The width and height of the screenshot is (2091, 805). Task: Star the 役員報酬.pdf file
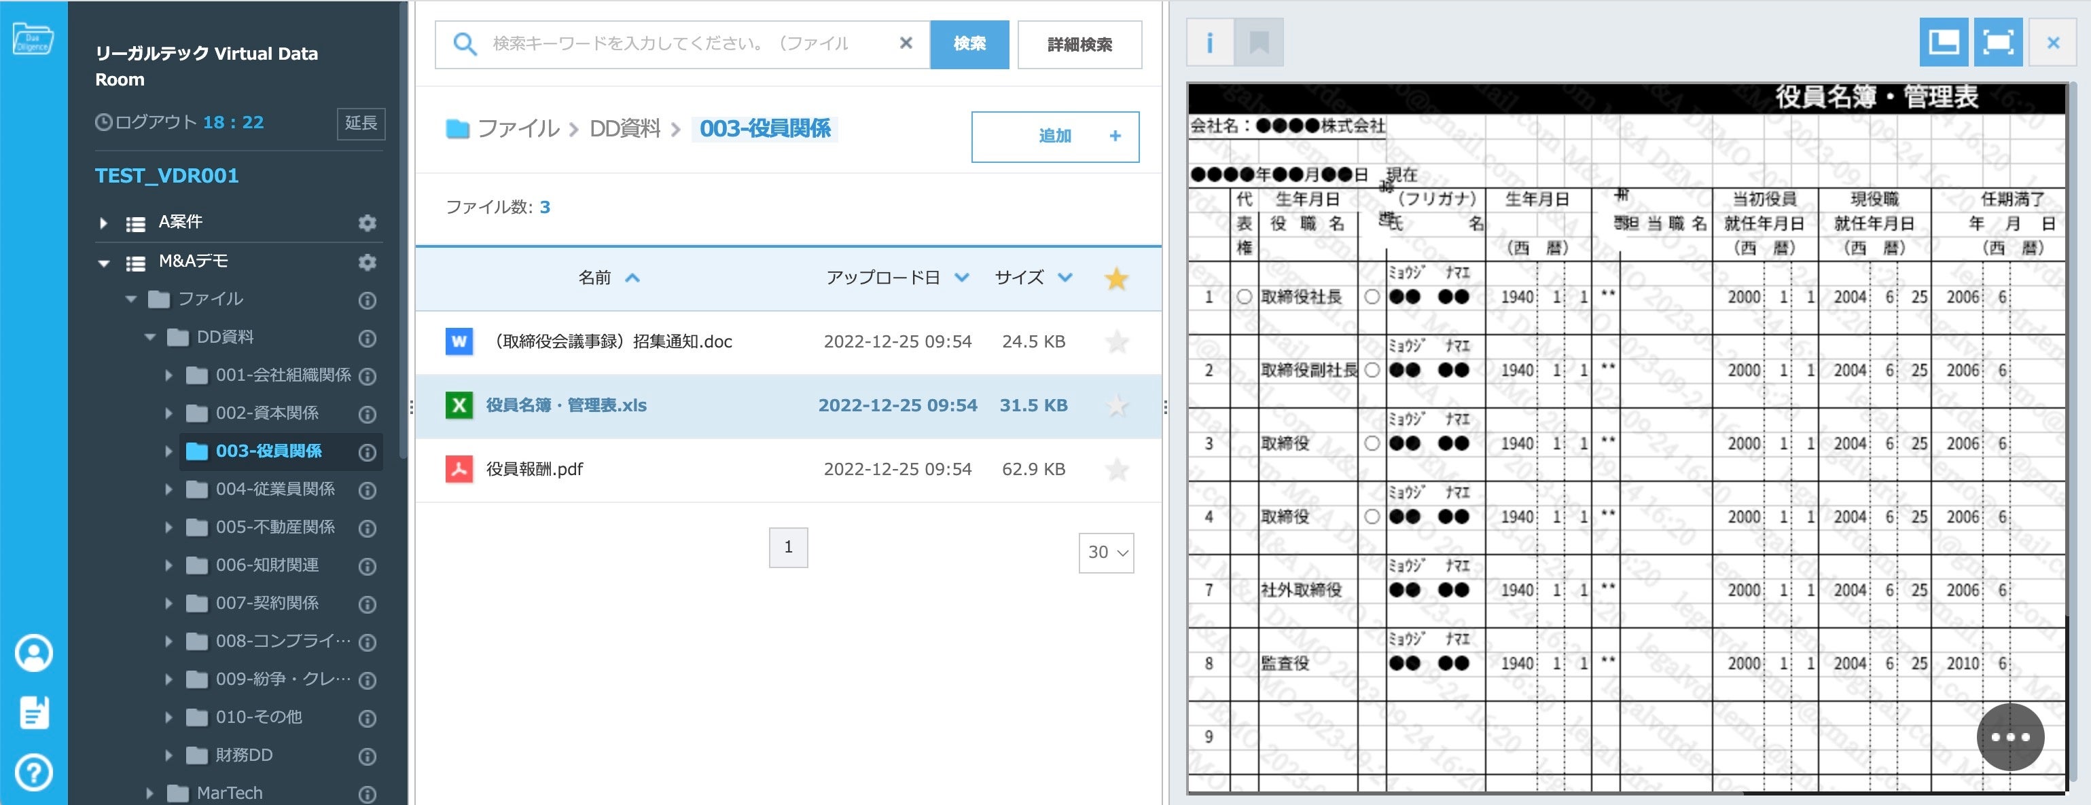pyautogui.click(x=1117, y=470)
